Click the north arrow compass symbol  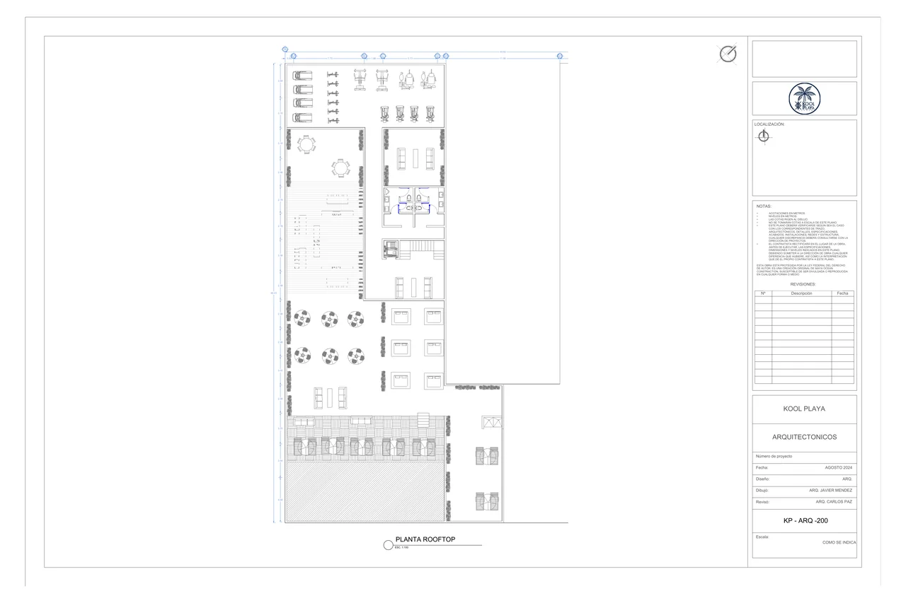point(728,54)
